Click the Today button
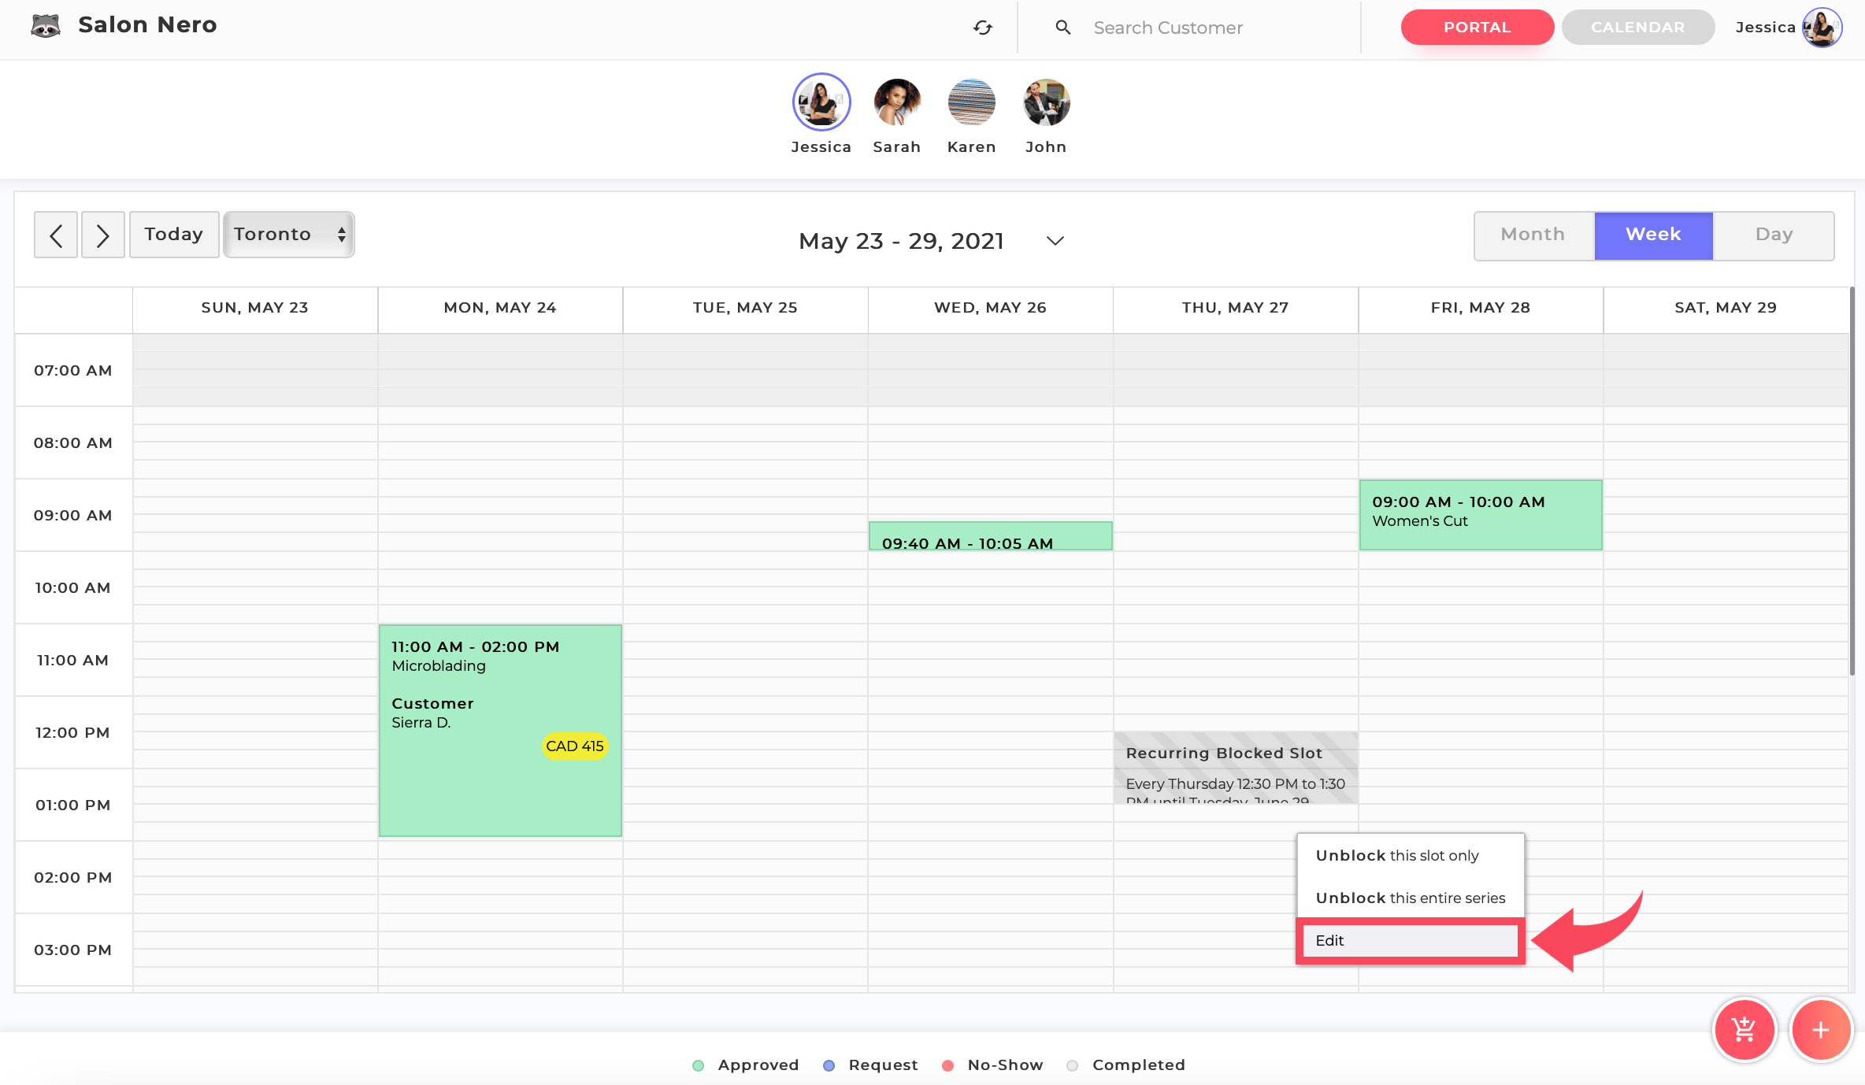This screenshot has height=1085, width=1865. pyautogui.click(x=174, y=235)
